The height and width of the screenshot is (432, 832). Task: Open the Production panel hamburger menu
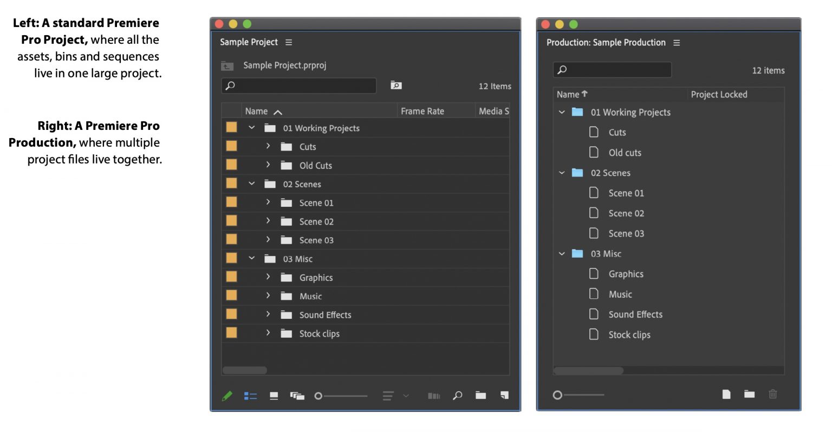(x=677, y=43)
